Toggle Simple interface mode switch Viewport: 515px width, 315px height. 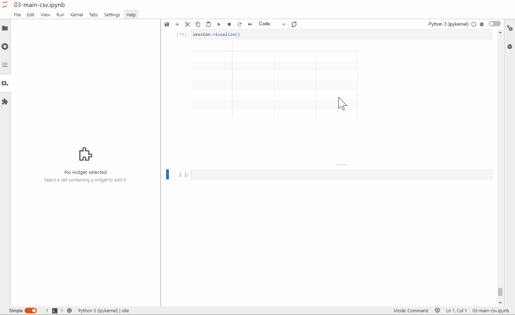pos(31,310)
